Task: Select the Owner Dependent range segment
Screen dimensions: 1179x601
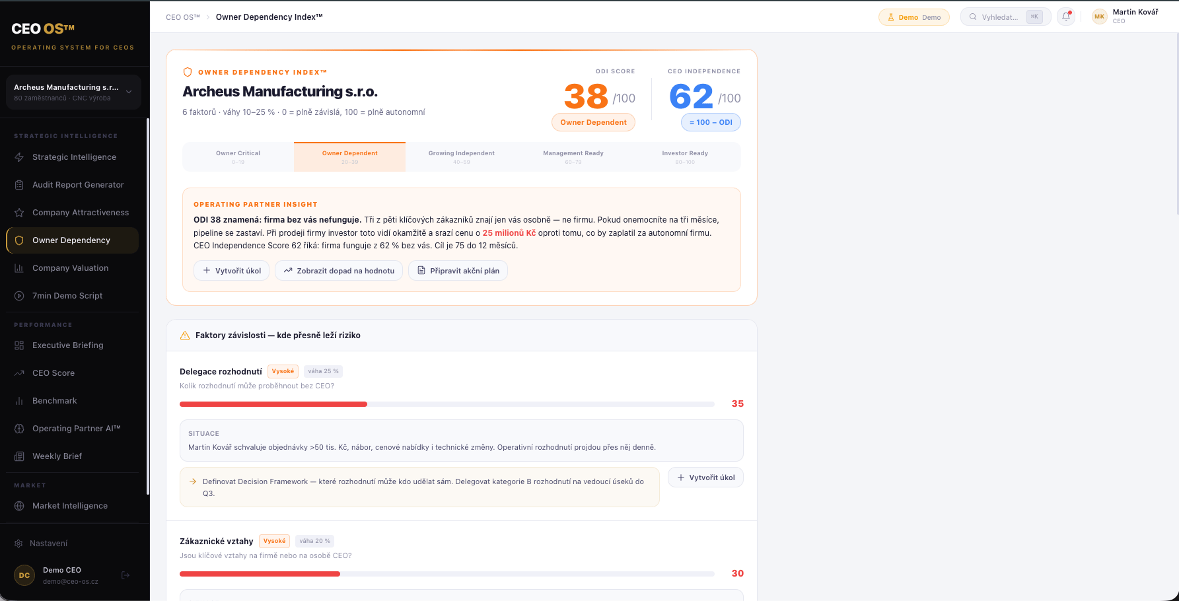Action: click(x=350, y=157)
